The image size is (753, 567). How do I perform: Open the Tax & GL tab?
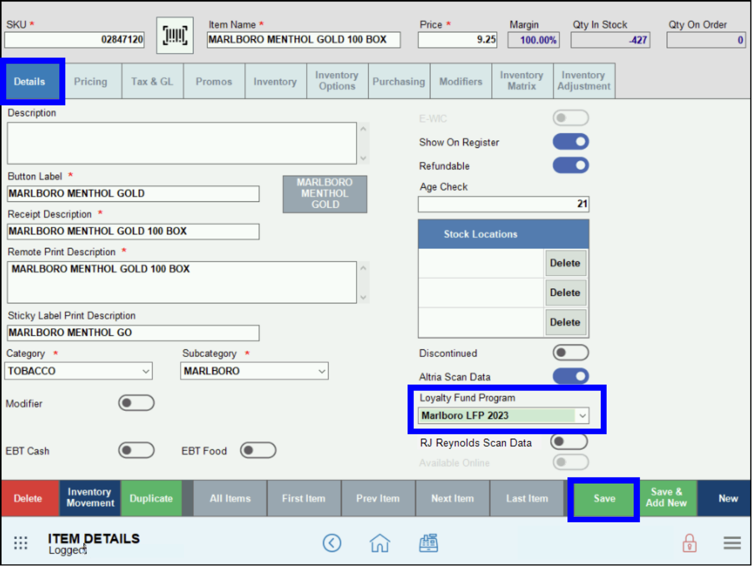pos(152,81)
